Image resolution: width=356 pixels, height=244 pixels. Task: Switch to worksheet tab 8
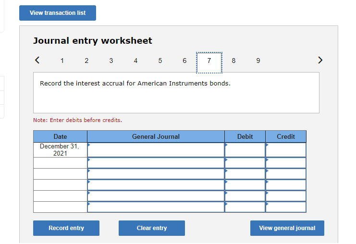[x=233, y=61]
